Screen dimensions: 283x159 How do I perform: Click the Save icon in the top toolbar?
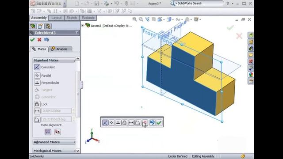coord(97,4)
